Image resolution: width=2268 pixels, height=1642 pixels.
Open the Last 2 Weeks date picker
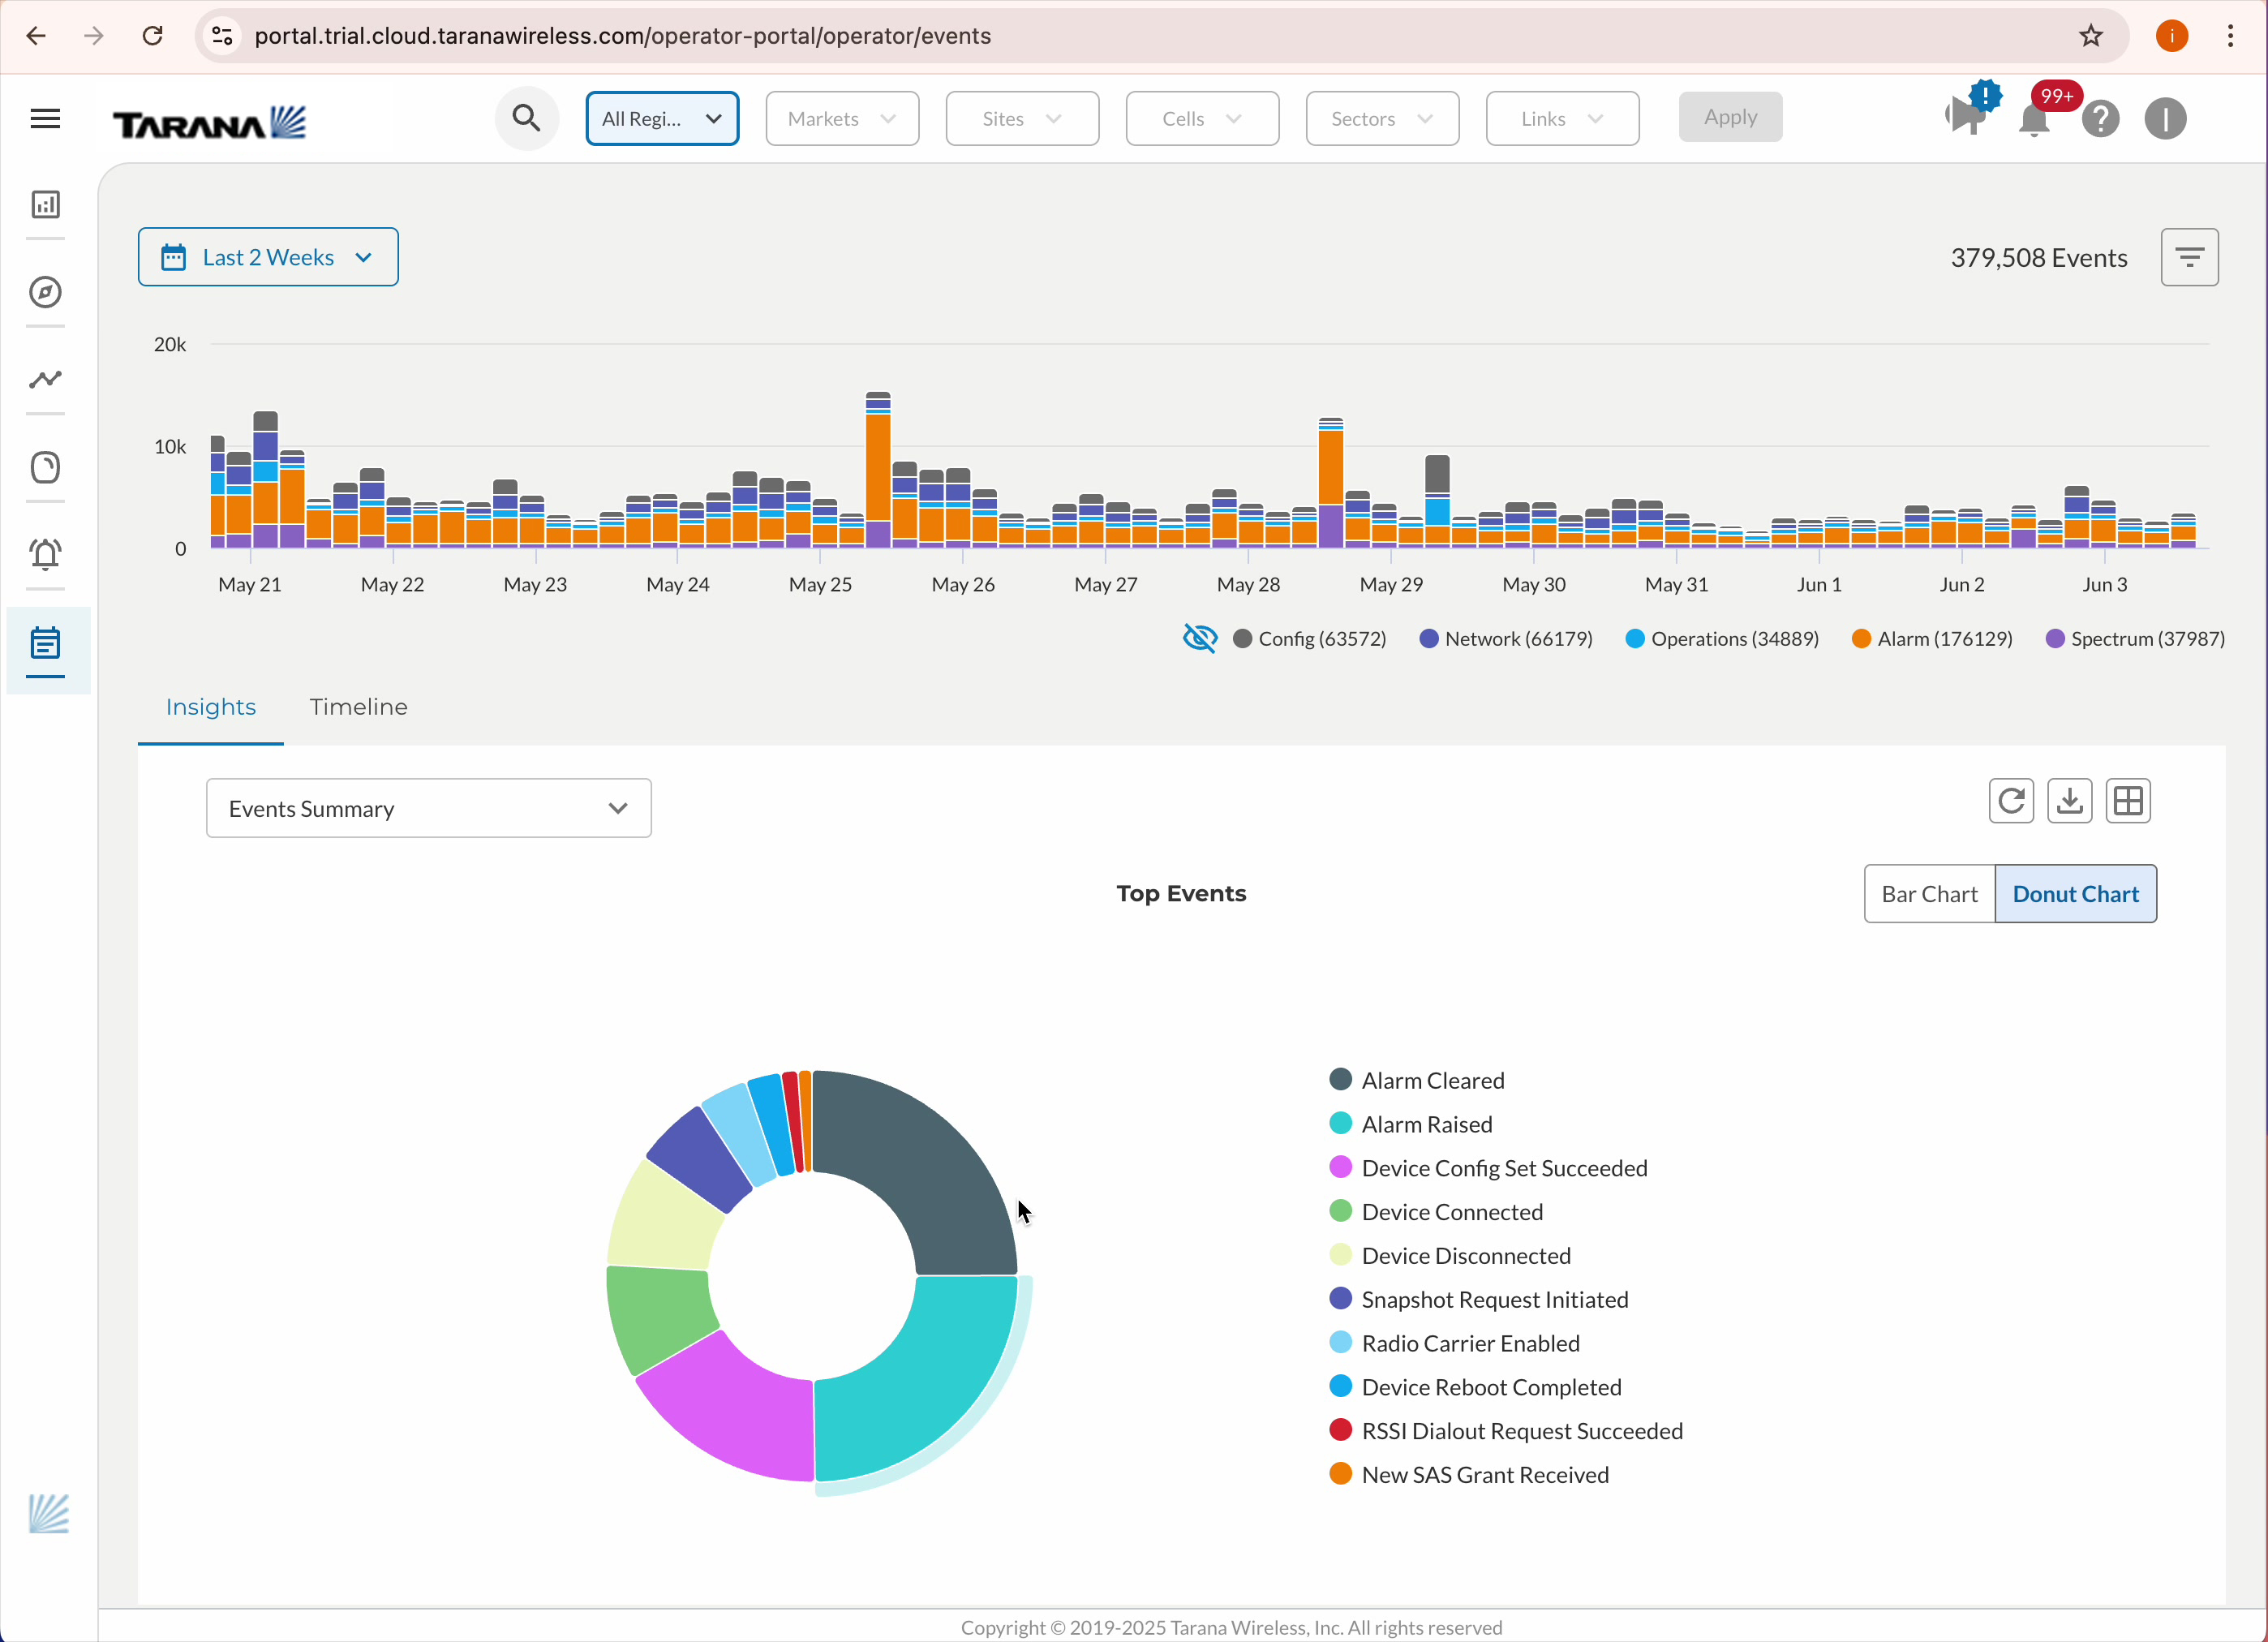[x=267, y=257]
